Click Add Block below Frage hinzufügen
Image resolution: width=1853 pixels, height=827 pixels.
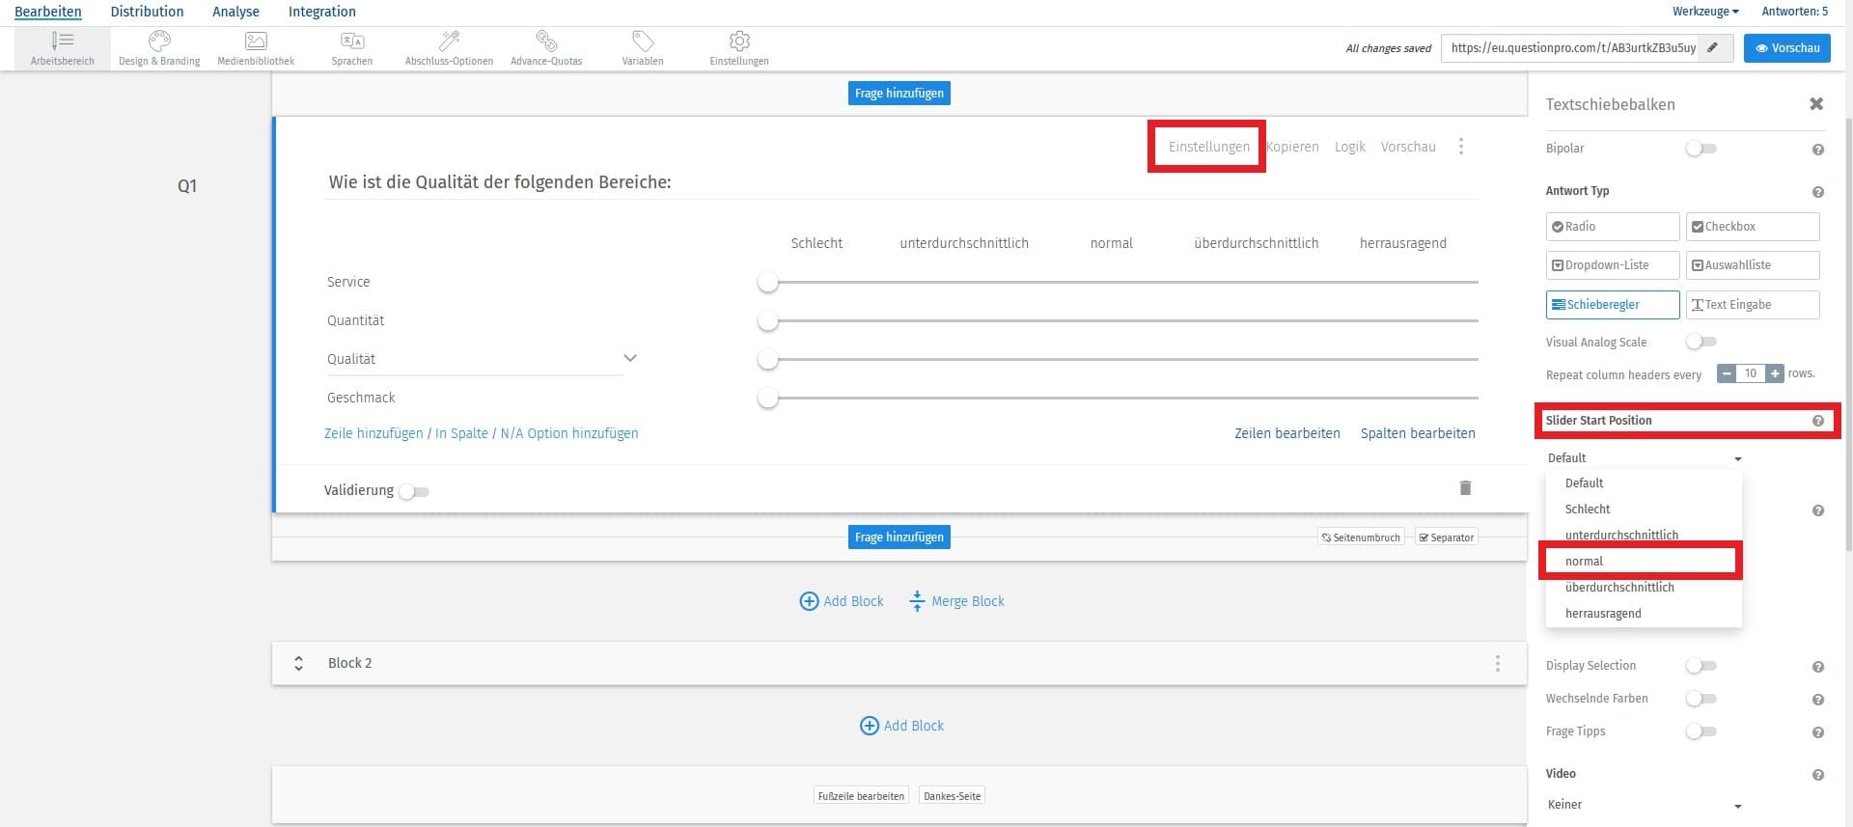tap(842, 601)
